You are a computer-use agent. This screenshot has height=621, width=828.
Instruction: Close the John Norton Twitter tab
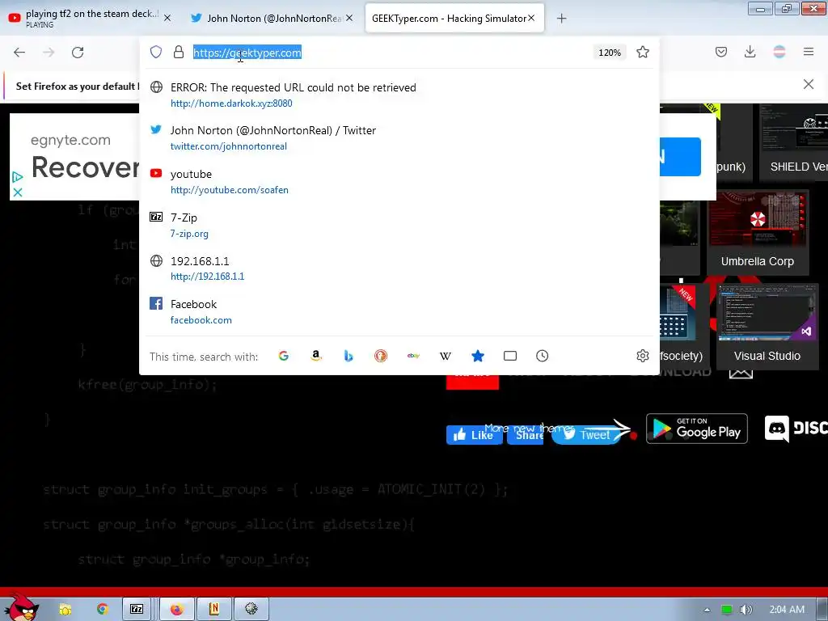[349, 18]
